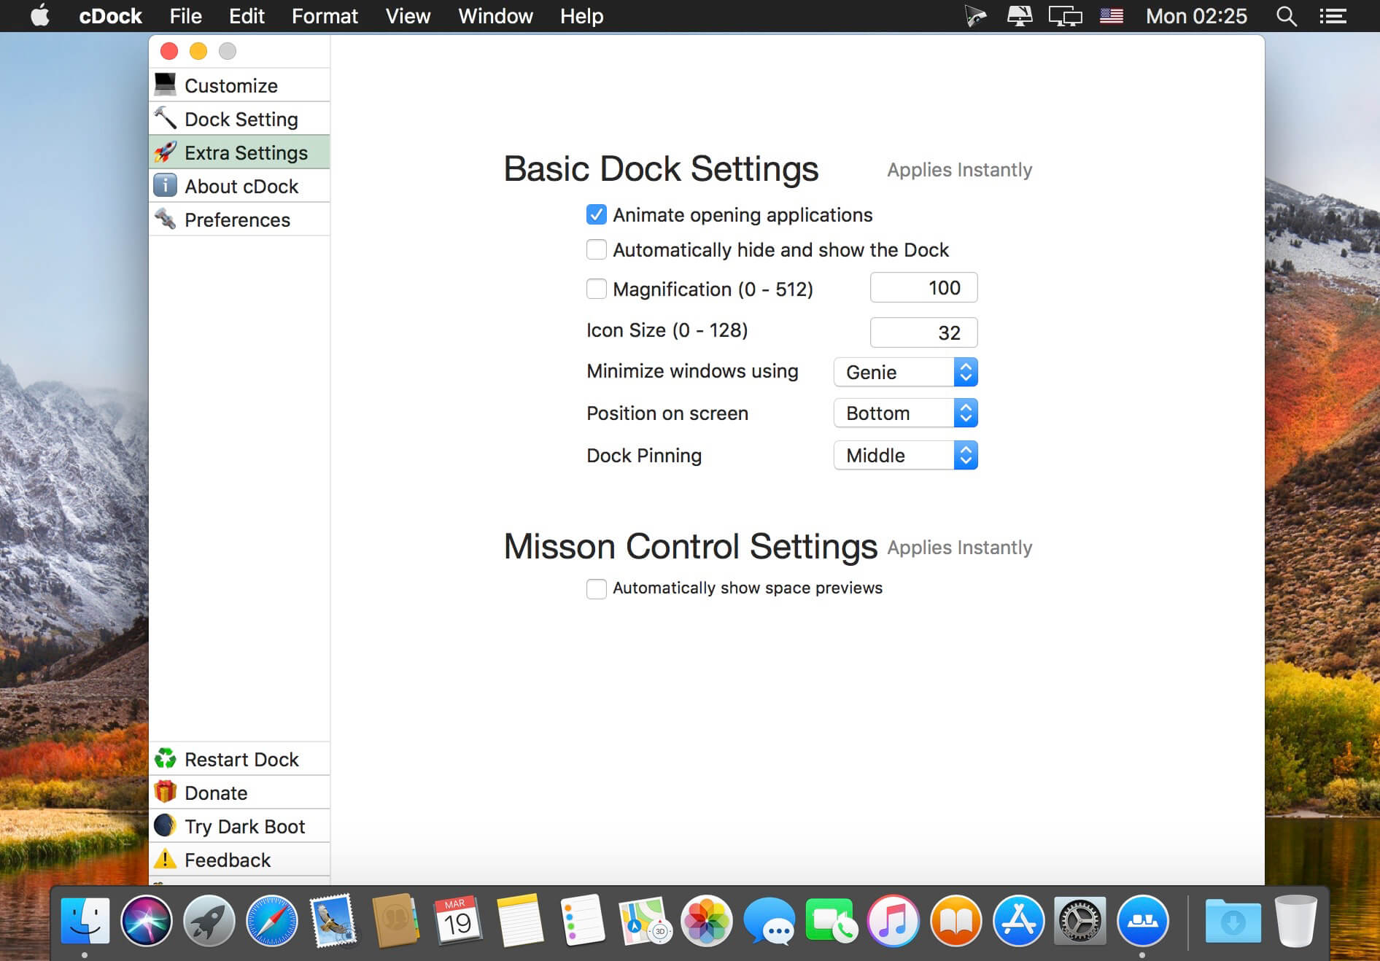Open the Window menu

(495, 16)
